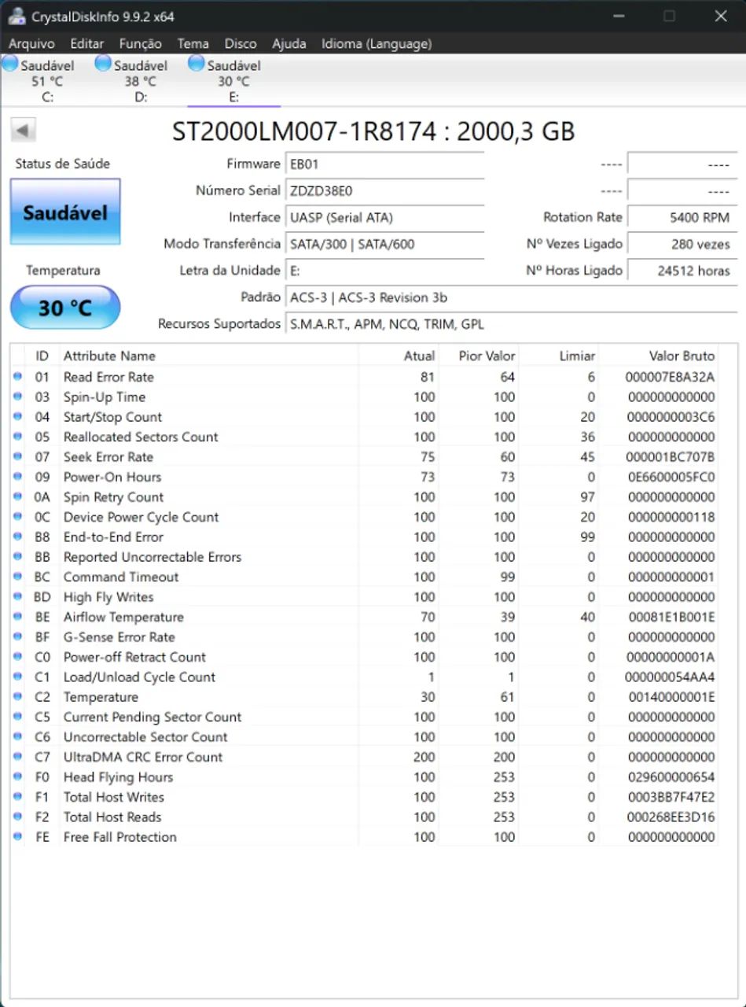This screenshot has width=746, height=1007.
Task: Select the Total Host Reads row name
Action: (x=112, y=817)
